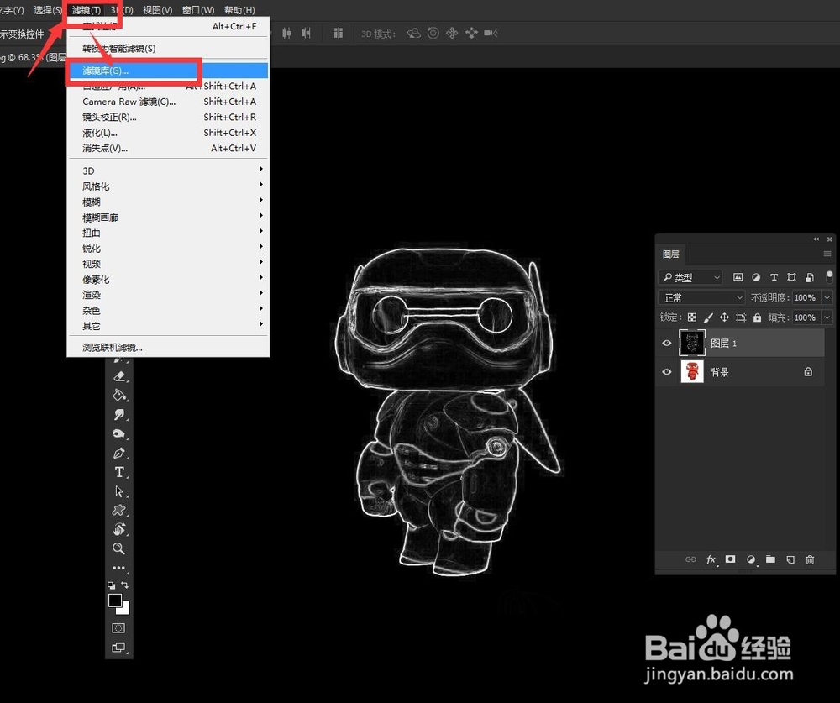Click distribute horizontal centers icon
This screenshot has width=840, height=703.
pos(286,34)
